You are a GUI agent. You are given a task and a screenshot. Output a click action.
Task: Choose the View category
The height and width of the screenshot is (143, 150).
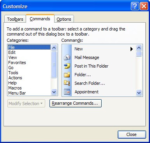pyautogui.click(x=29, y=57)
